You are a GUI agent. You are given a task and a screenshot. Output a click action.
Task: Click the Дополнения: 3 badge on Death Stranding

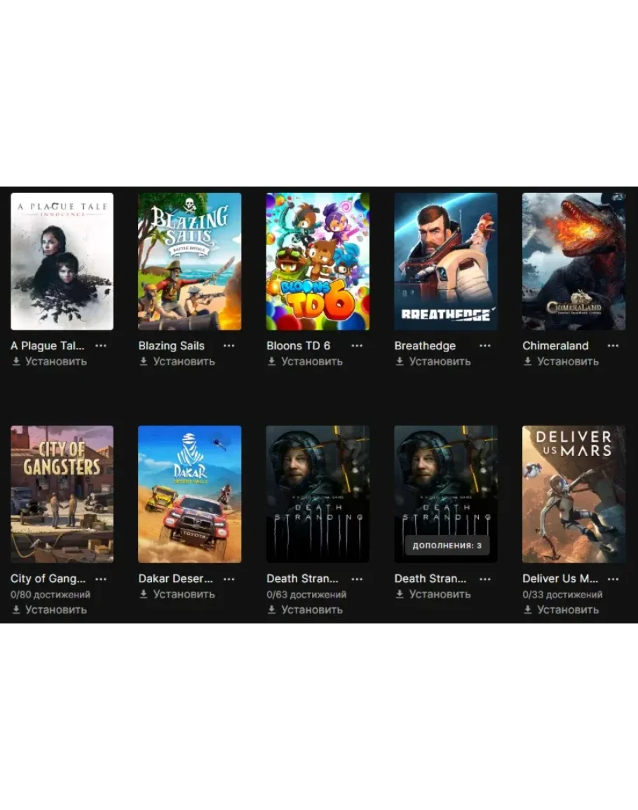coord(447,545)
